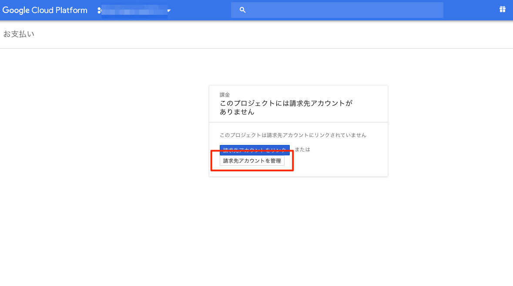The height and width of the screenshot is (286, 513).
Task: Click the search magnifier icon
Action: (x=242, y=10)
